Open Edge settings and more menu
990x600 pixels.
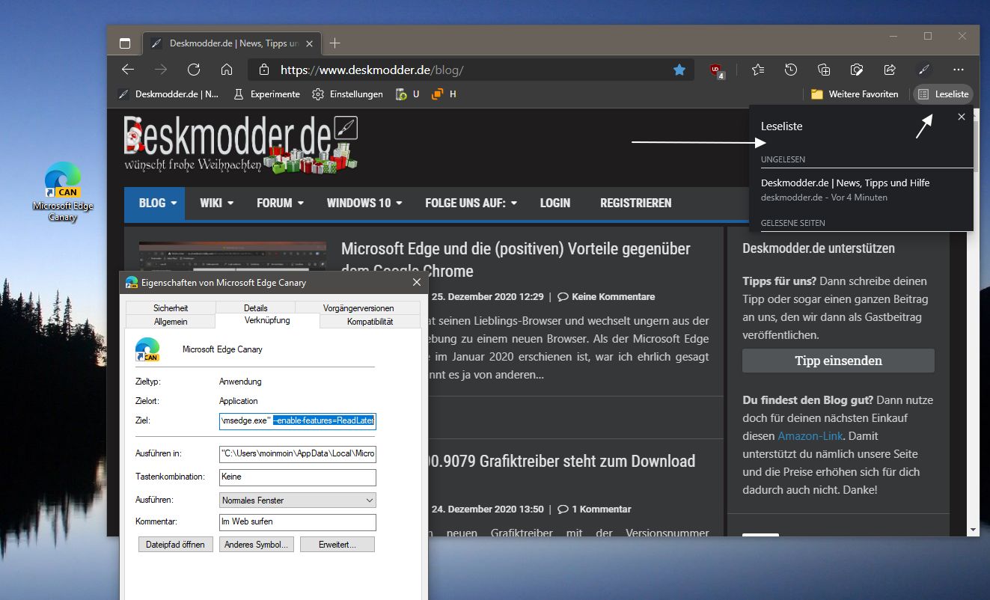[959, 70]
